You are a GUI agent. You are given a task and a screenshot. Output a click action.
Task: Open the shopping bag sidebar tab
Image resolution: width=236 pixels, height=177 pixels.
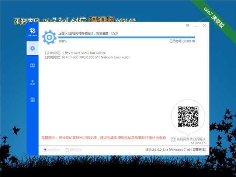[x=32, y=99]
